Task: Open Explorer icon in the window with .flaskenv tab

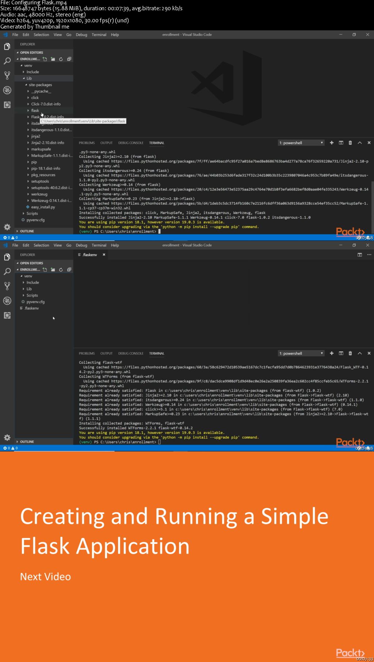Action: [7, 257]
